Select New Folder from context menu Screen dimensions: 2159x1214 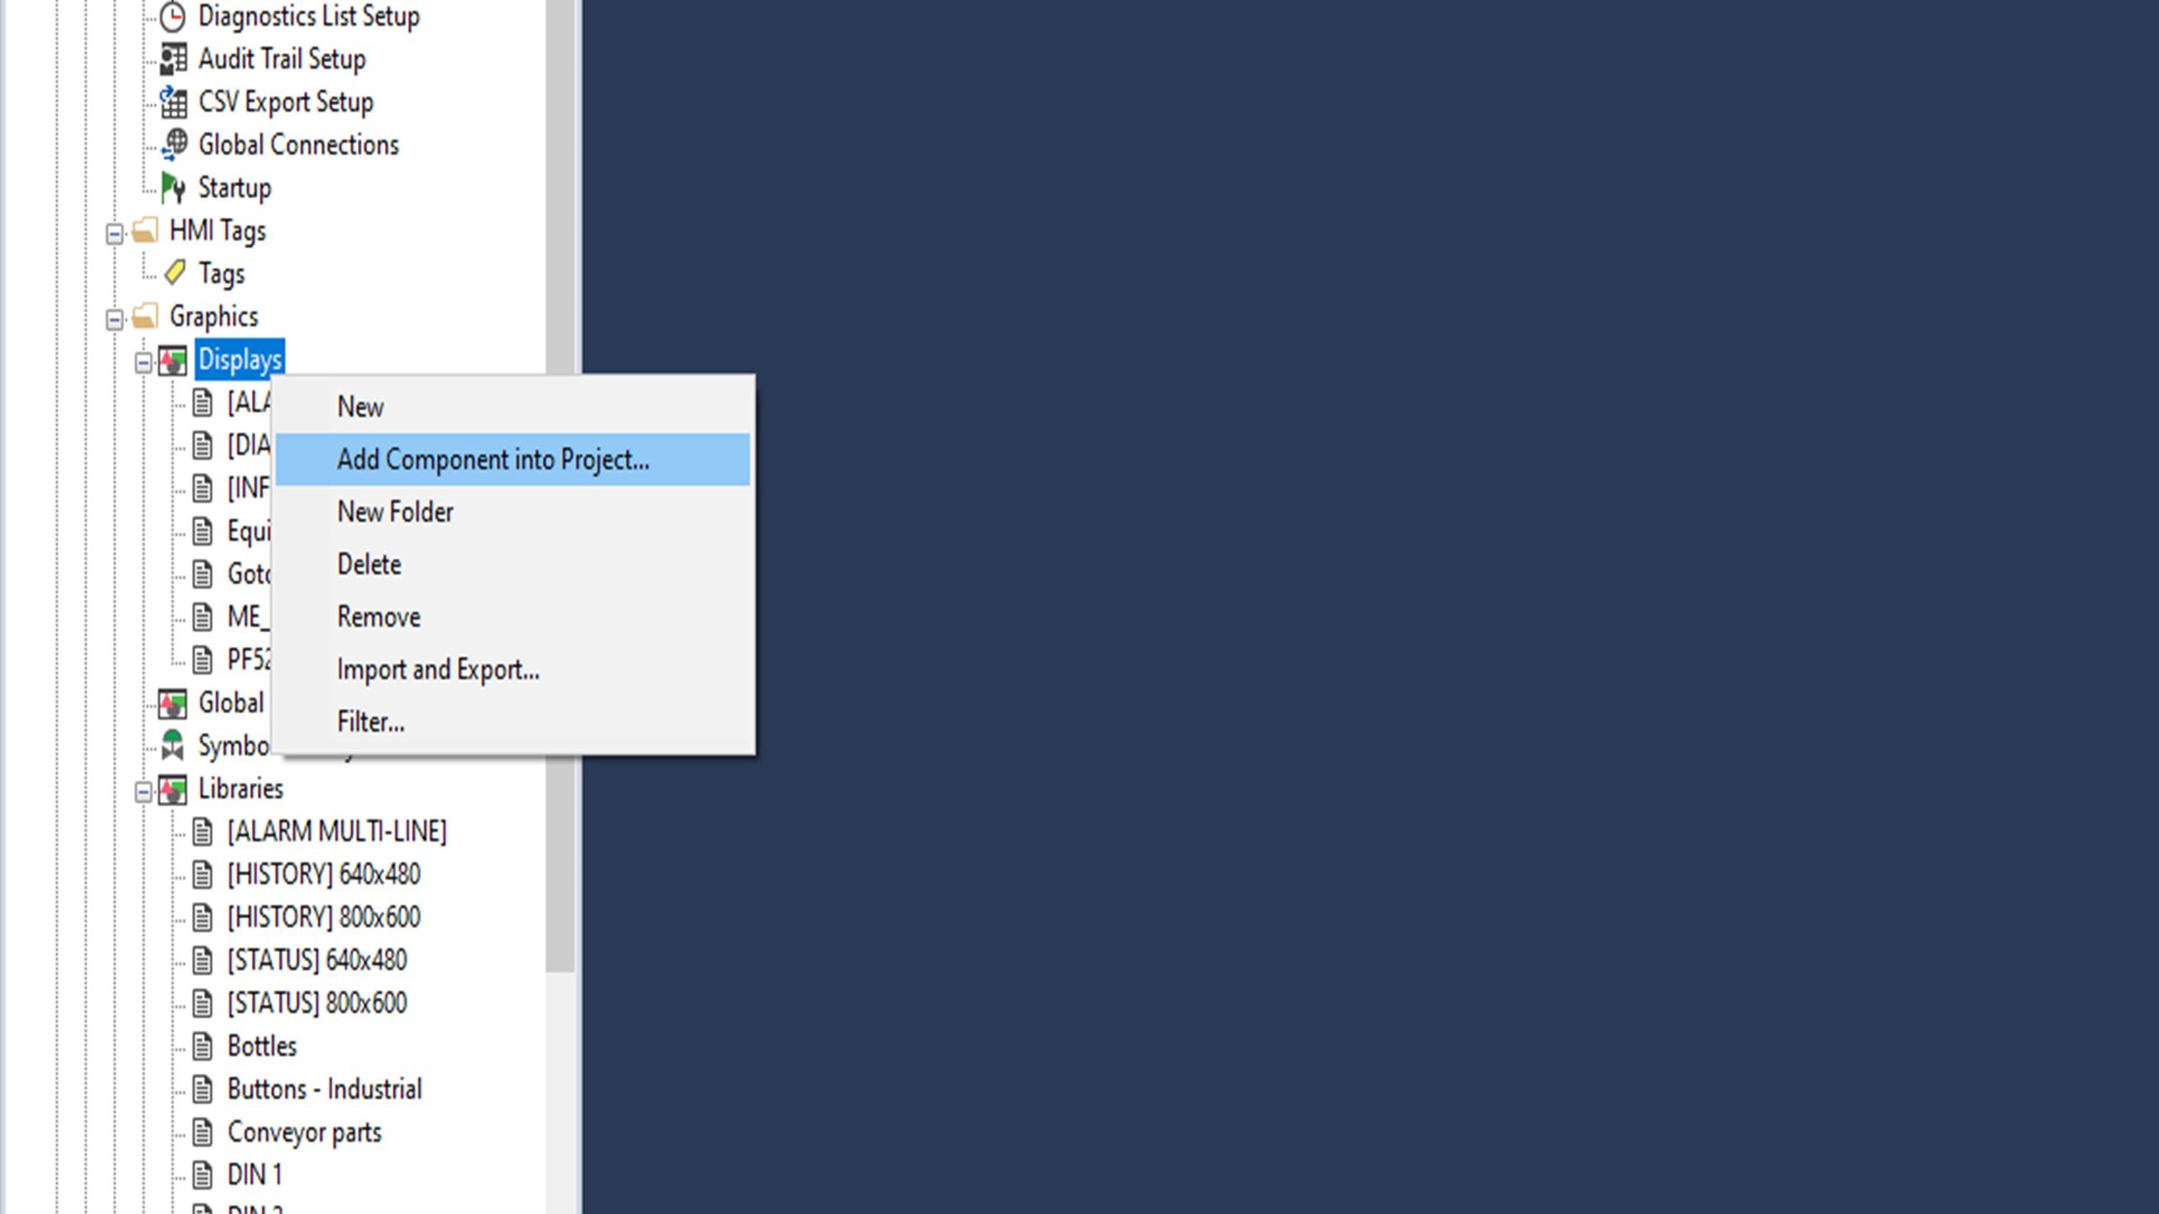pos(394,512)
